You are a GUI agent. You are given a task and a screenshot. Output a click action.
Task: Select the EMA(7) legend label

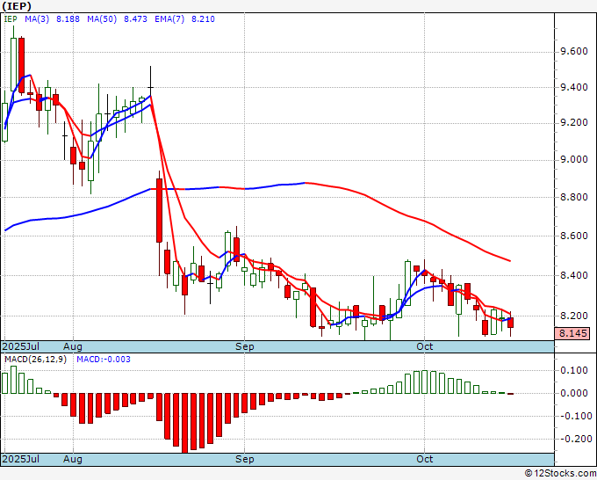(169, 19)
